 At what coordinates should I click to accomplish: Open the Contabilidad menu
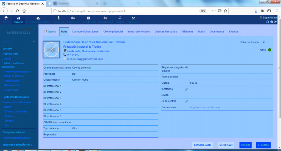click(105, 20)
